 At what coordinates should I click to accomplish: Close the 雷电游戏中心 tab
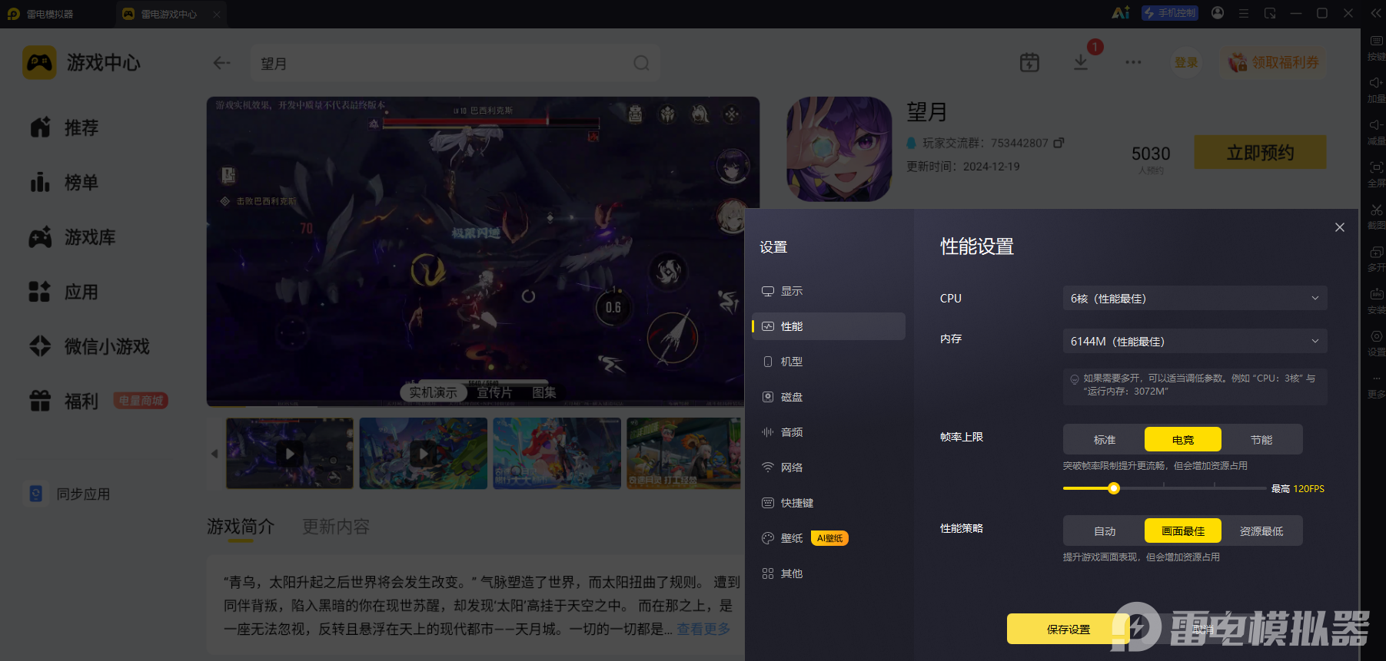pyautogui.click(x=217, y=14)
